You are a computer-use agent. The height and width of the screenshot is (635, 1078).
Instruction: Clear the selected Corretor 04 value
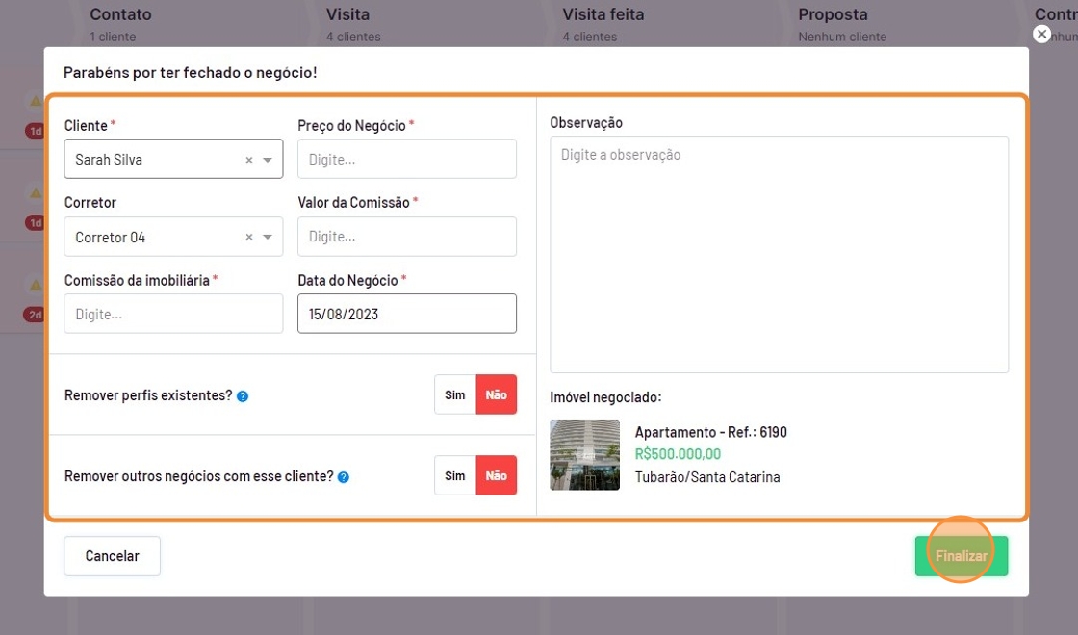[248, 237]
